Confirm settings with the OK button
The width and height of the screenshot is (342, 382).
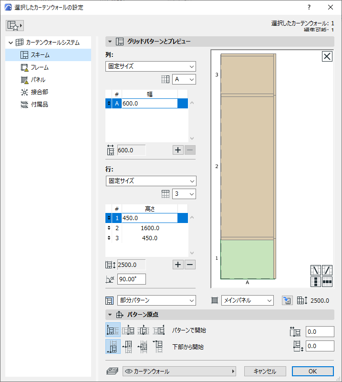click(313, 371)
